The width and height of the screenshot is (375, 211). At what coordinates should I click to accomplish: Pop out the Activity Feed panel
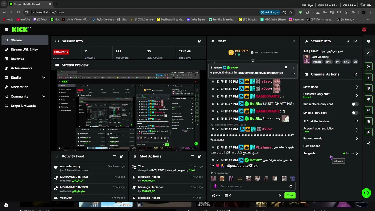tap(122, 156)
